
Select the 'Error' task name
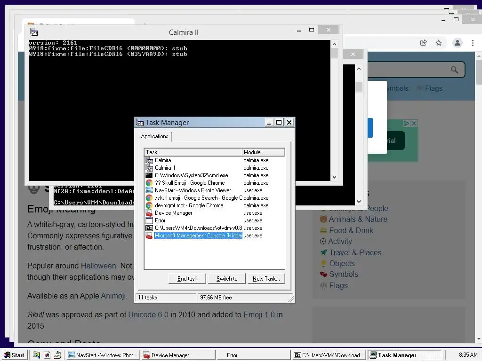pos(160,220)
